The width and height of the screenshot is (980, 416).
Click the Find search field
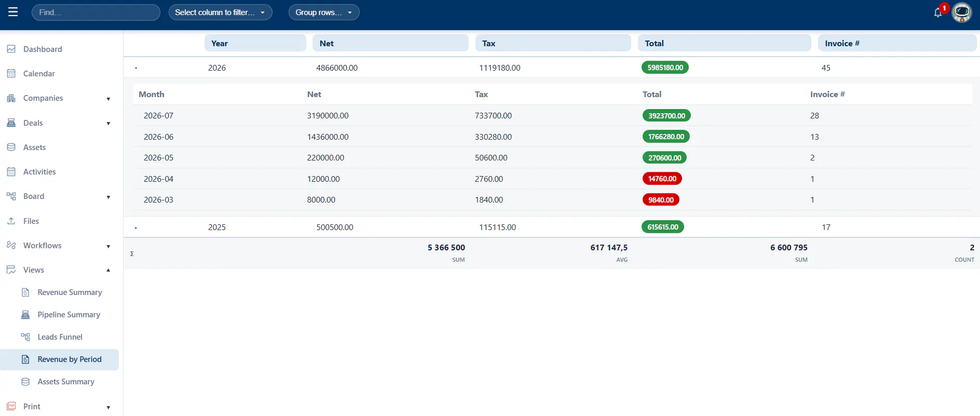click(x=96, y=12)
